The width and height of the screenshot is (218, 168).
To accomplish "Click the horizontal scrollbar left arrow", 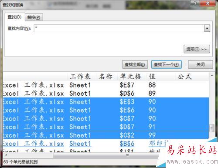I will 6,155.
